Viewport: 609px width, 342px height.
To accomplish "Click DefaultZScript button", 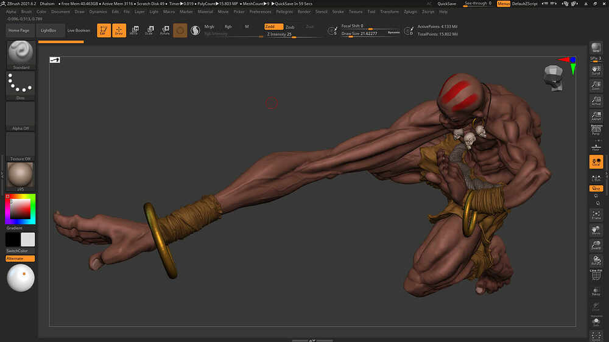I will [525, 4].
